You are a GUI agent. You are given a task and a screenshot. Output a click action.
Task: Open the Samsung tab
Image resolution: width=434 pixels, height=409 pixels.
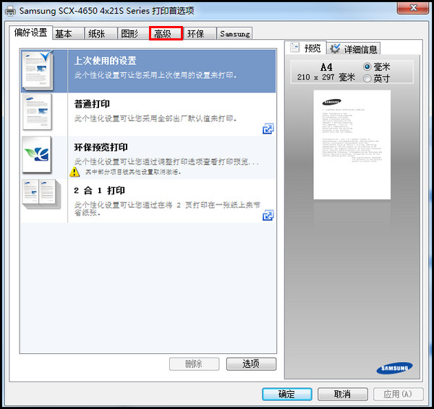click(234, 33)
